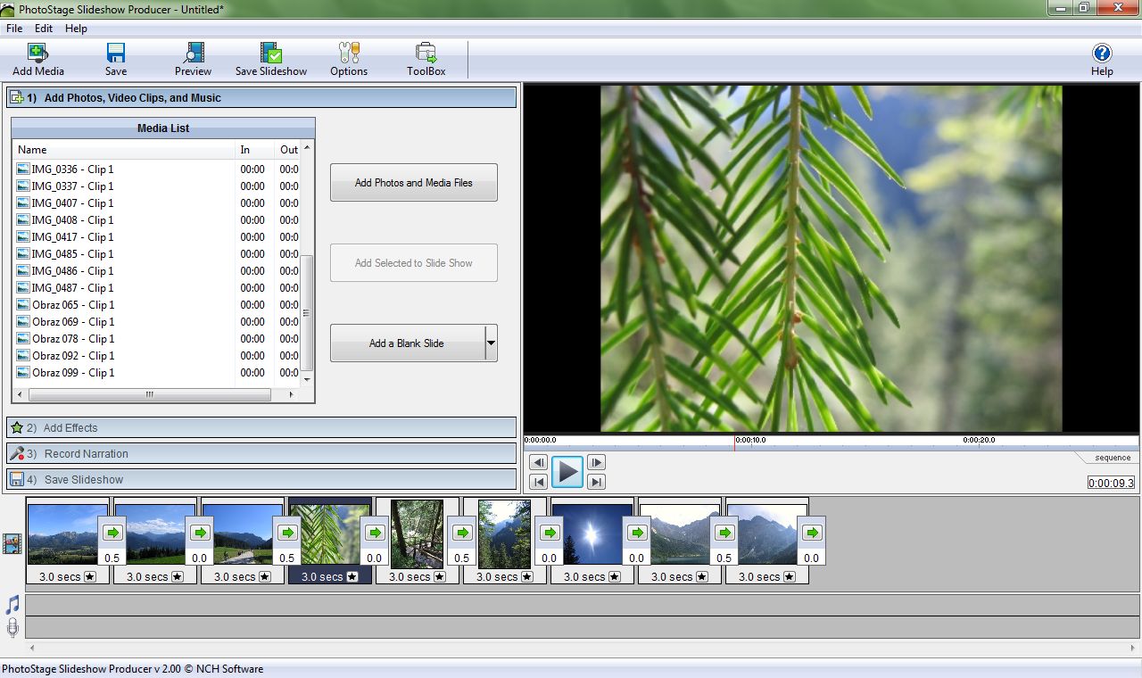Click the green transition arrow after first slide

[112, 533]
